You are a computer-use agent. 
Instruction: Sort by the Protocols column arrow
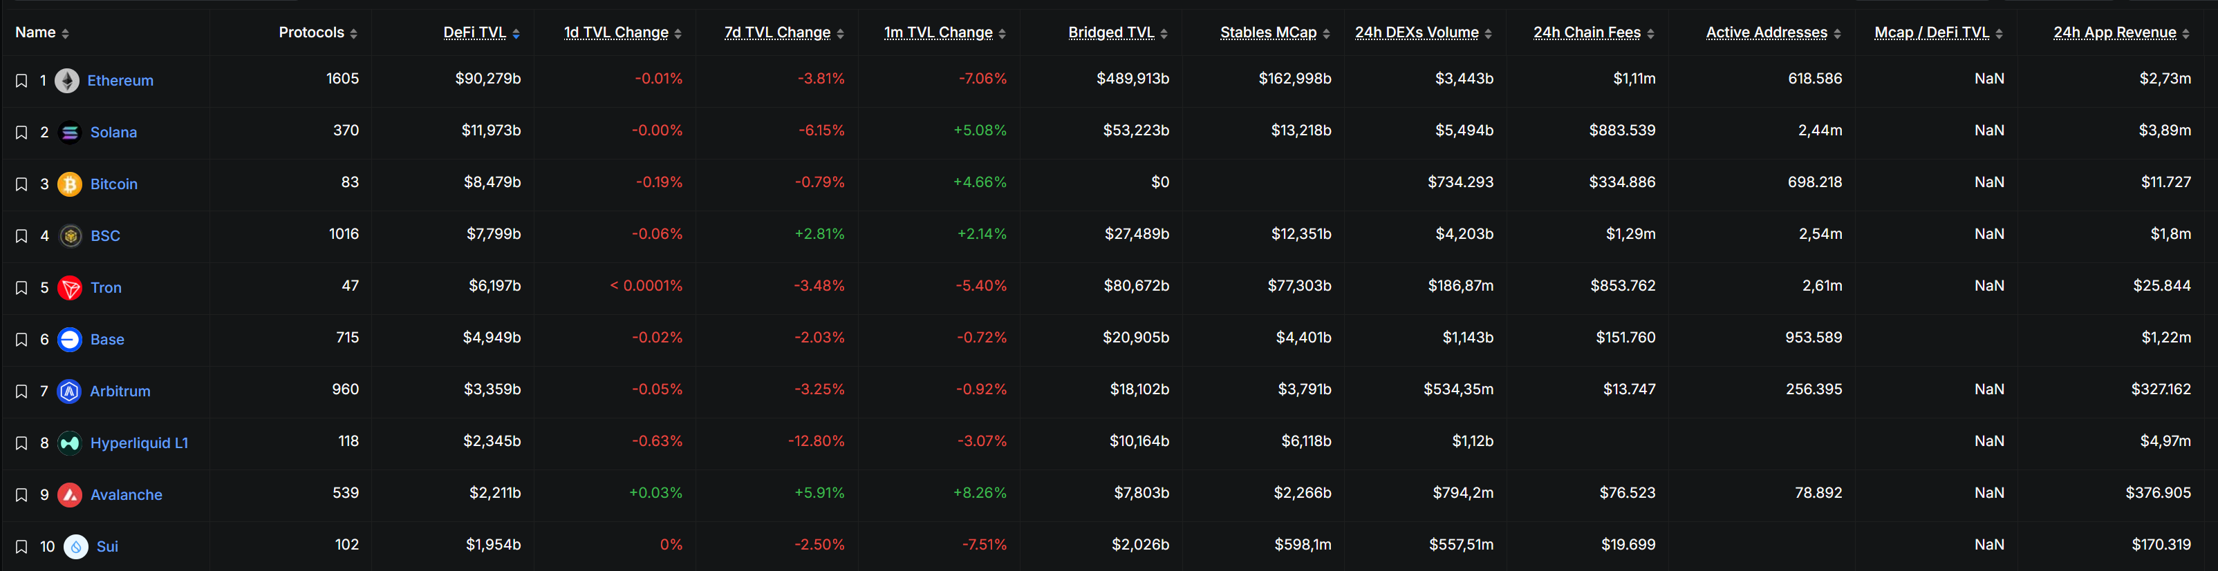pyautogui.click(x=354, y=34)
